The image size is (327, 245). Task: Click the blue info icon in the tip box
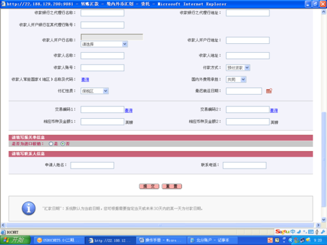(x=29, y=208)
